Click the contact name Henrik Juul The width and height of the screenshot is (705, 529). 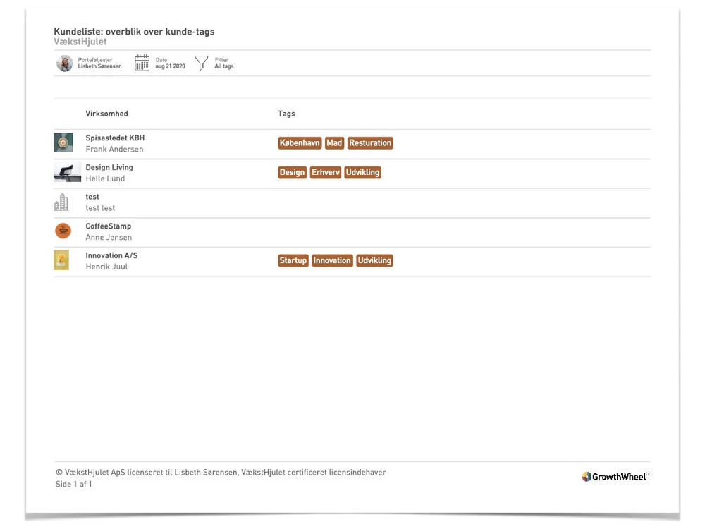pos(106,267)
